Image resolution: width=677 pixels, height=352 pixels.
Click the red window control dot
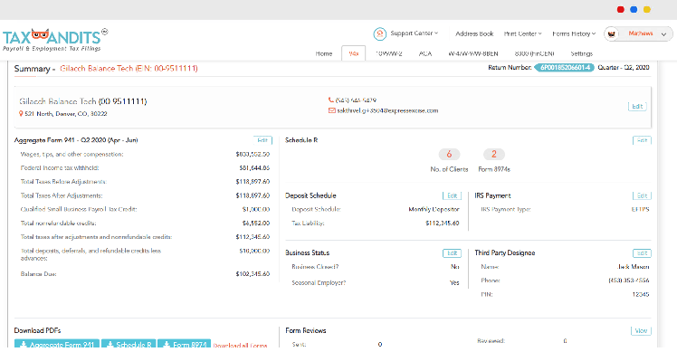[621, 10]
